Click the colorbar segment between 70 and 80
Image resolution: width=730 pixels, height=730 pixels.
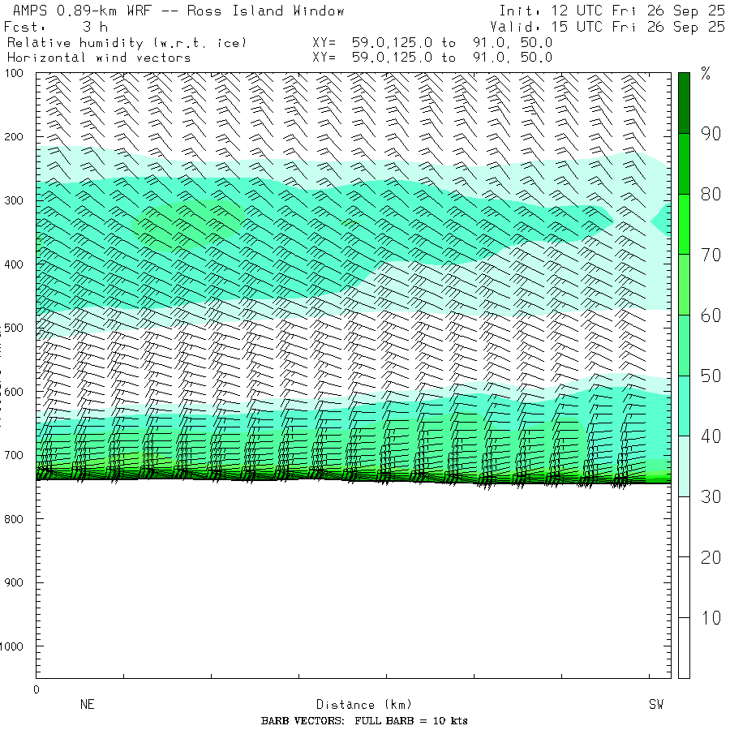(x=684, y=225)
